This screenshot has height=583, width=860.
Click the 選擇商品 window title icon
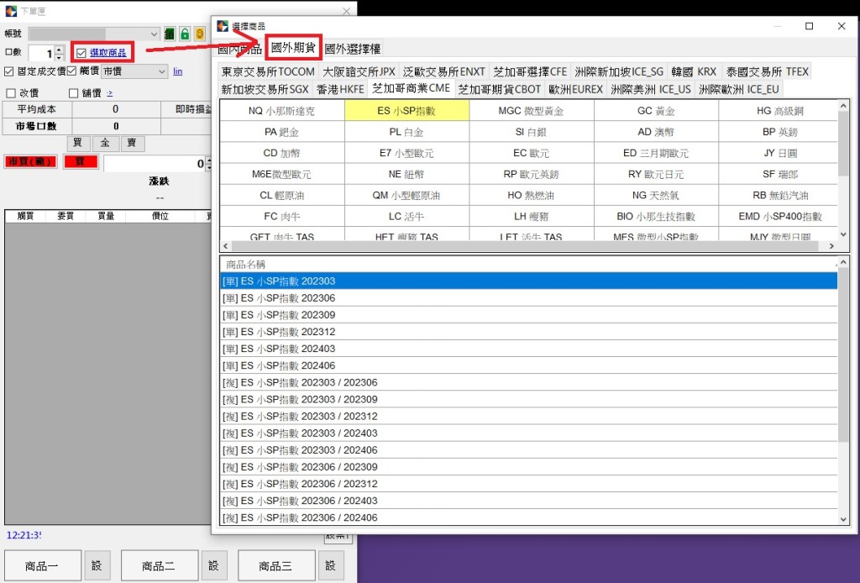(223, 26)
